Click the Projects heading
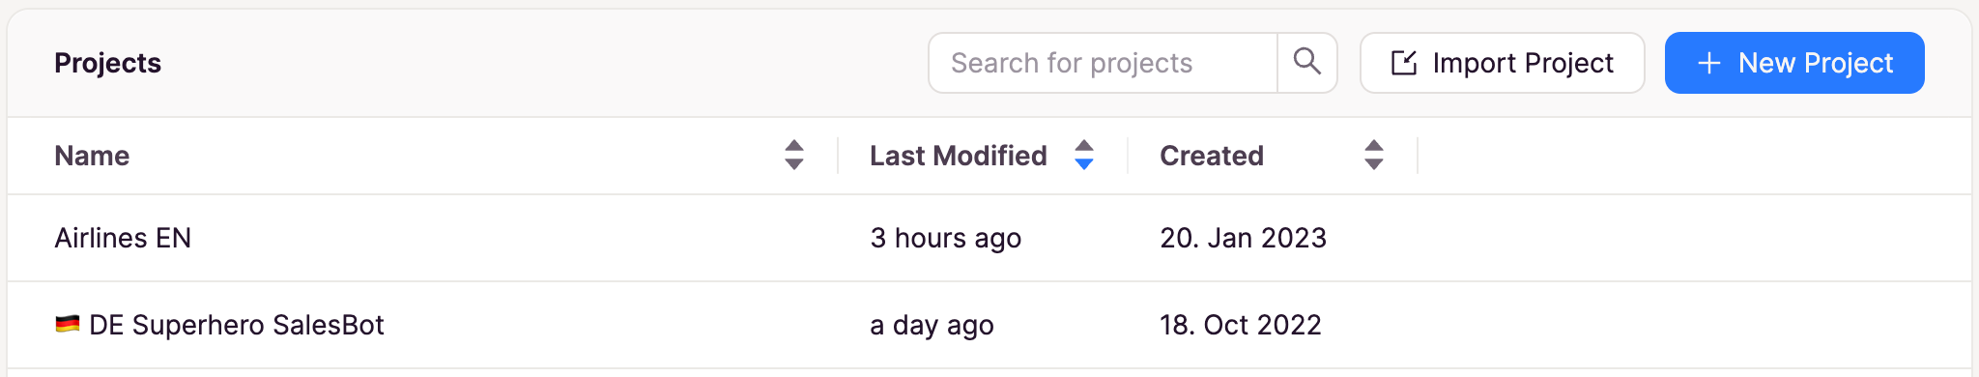 pos(108,63)
